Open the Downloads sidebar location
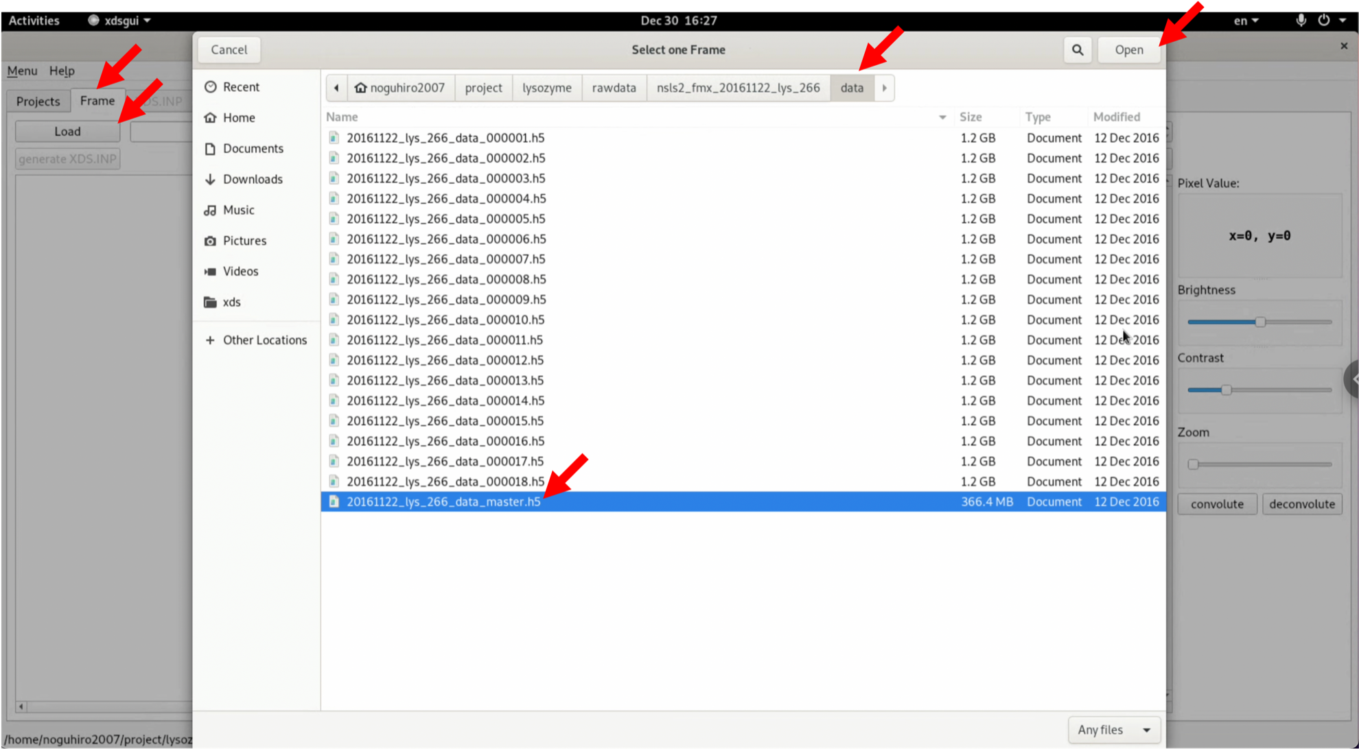Screen dimensions: 1359x749 (x=252, y=179)
